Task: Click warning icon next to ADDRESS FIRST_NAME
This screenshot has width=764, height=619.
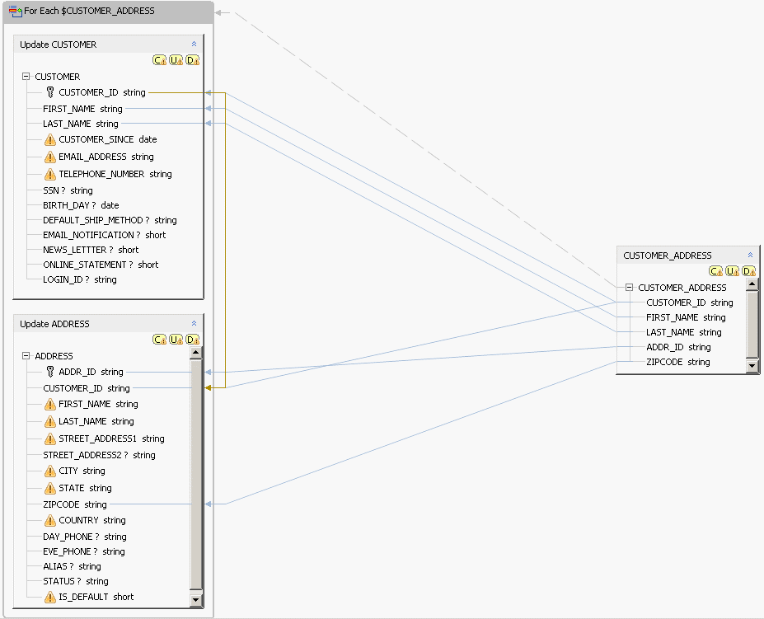Action: click(49, 405)
